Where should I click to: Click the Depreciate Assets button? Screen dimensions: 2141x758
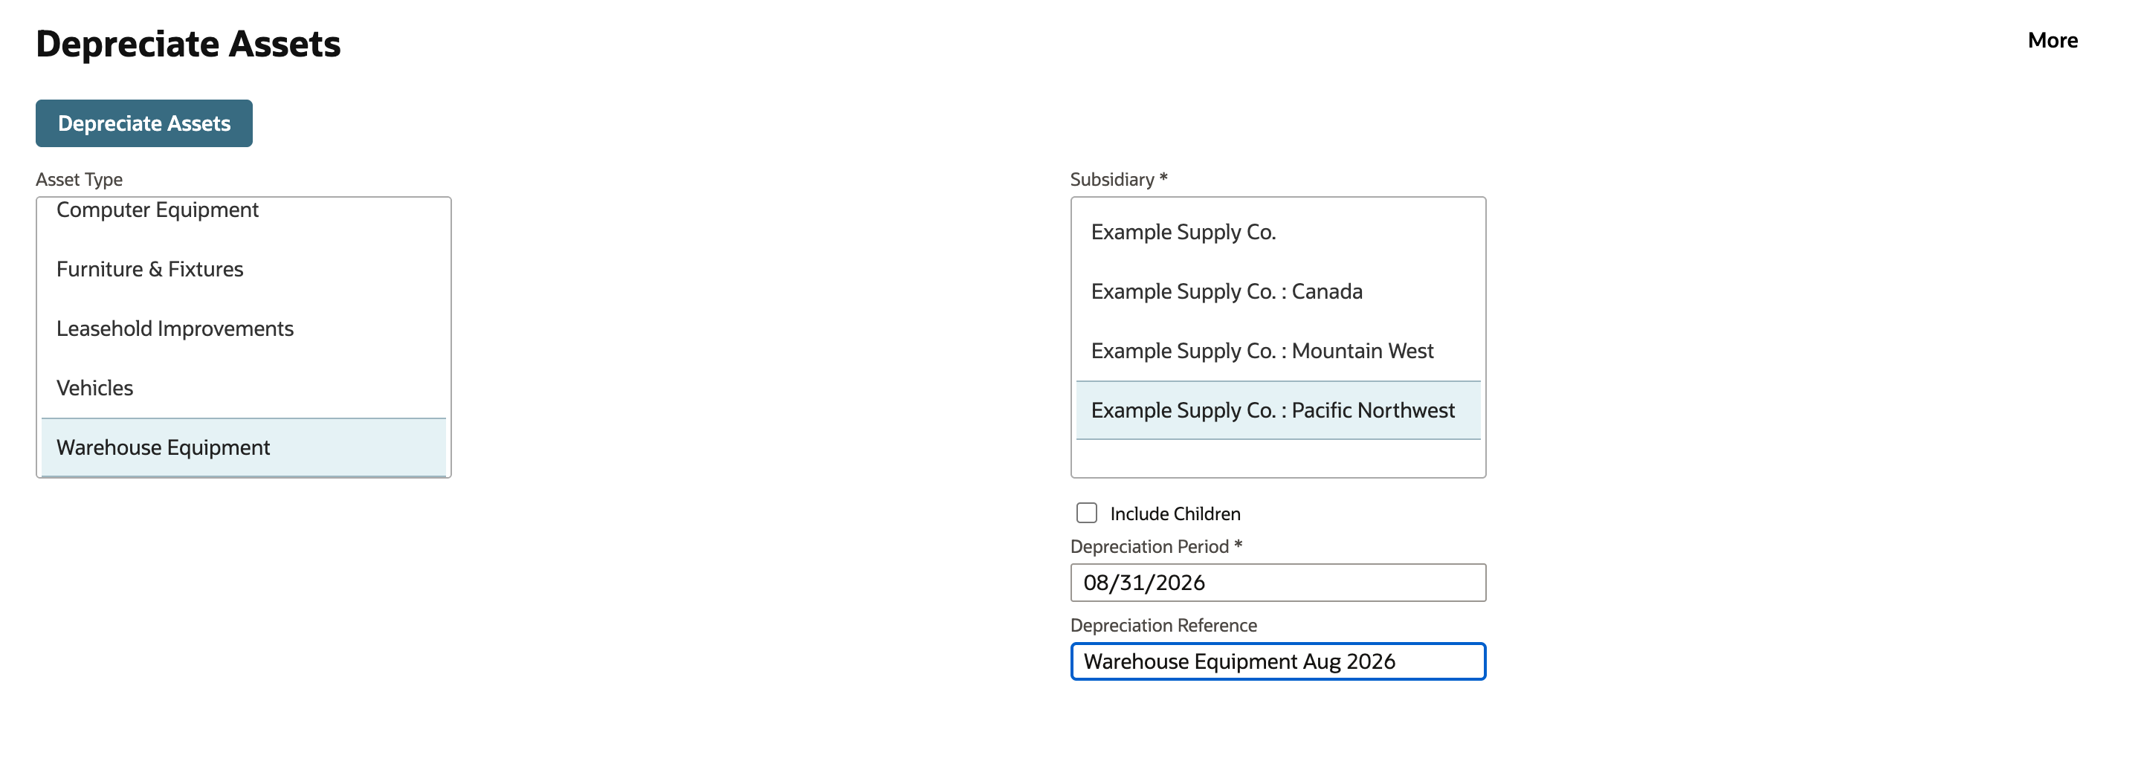click(143, 123)
